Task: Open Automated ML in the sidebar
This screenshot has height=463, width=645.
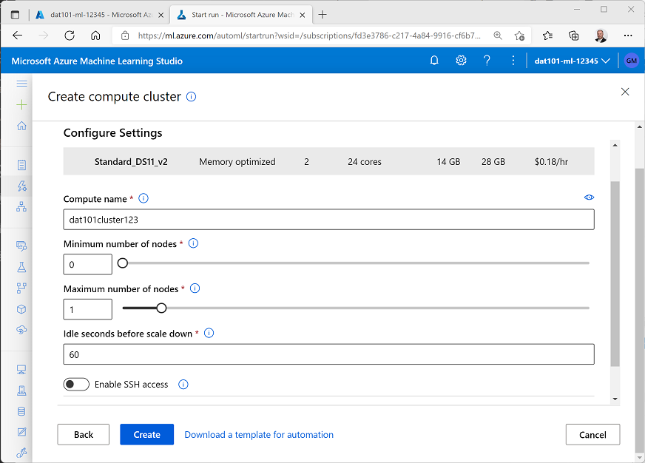Action: pyautogui.click(x=21, y=186)
